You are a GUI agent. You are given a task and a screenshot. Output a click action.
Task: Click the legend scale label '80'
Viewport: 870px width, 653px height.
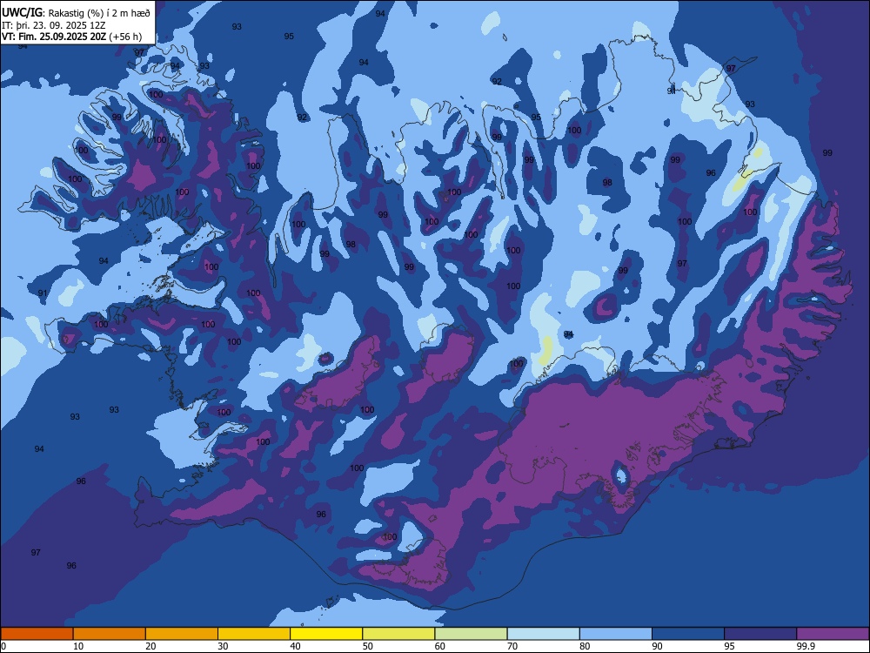click(x=585, y=646)
